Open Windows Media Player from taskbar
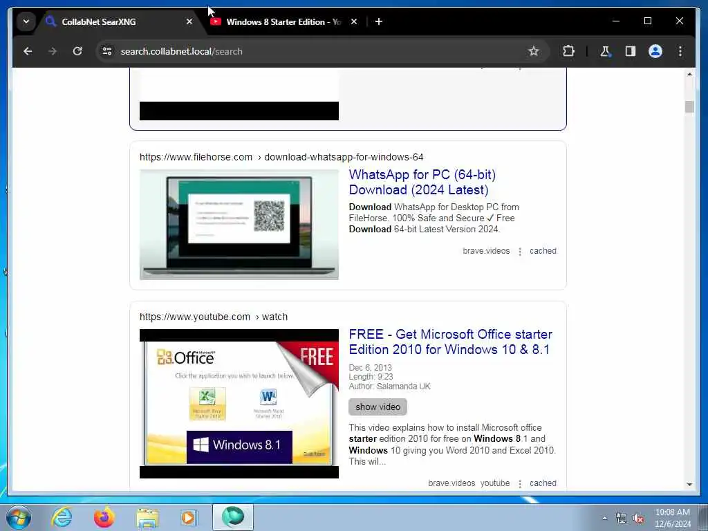The width and height of the screenshot is (708, 531). click(189, 517)
